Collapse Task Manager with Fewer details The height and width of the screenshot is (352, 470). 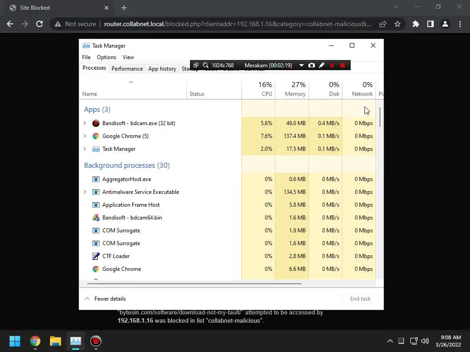tap(105, 299)
